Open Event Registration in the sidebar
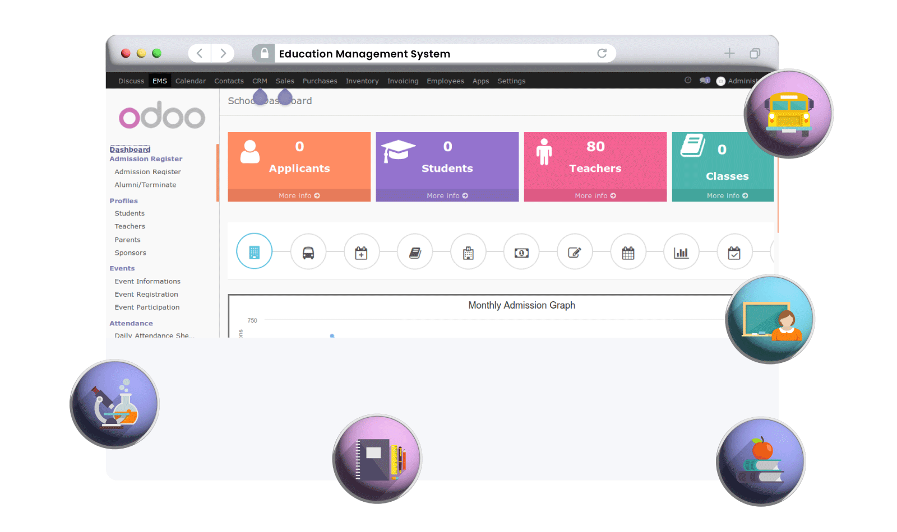The width and height of the screenshot is (897, 532). point(146,294)
